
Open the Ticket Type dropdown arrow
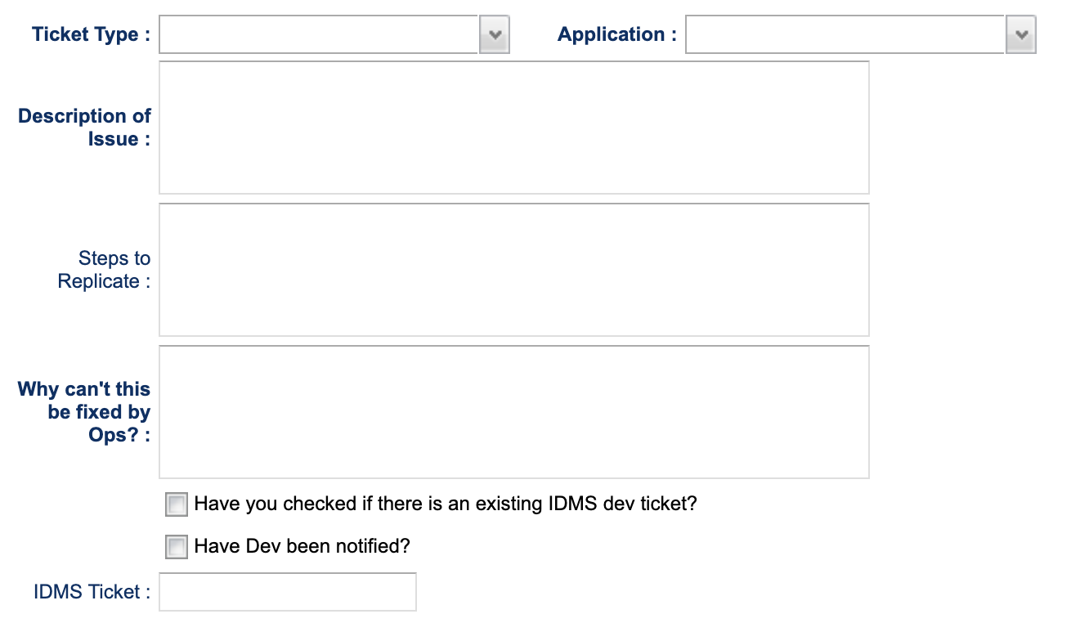(494, 35)
